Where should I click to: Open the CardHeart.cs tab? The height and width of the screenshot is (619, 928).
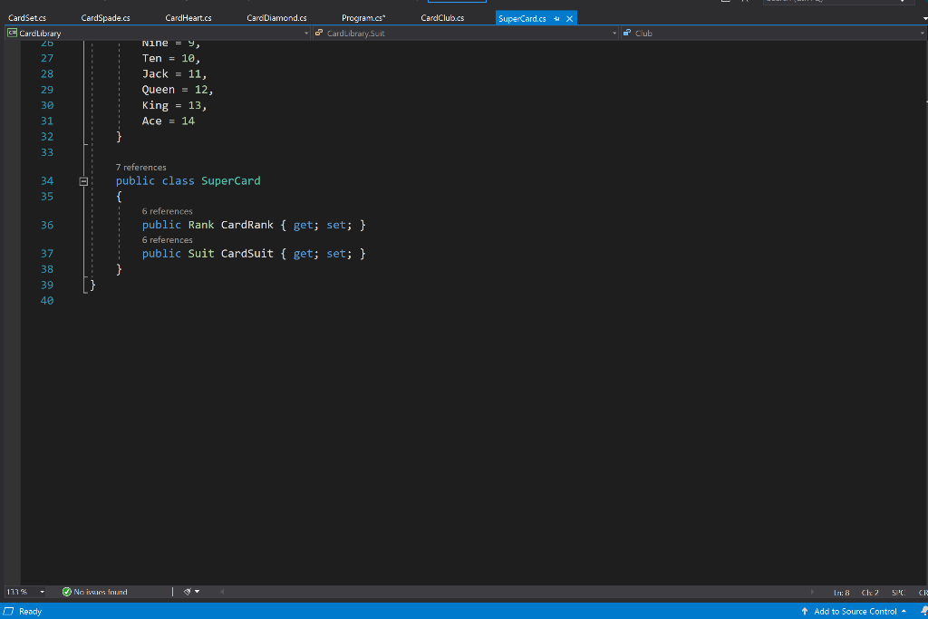[188, 18]
